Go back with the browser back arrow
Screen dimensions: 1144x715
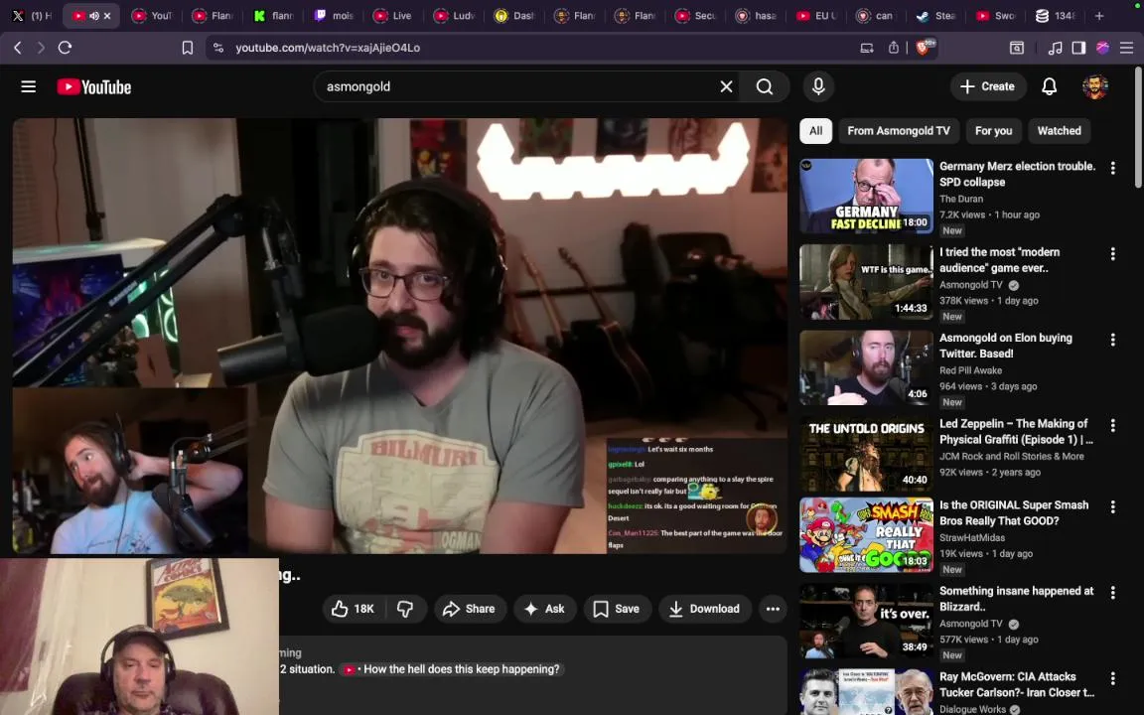[18, 48]
